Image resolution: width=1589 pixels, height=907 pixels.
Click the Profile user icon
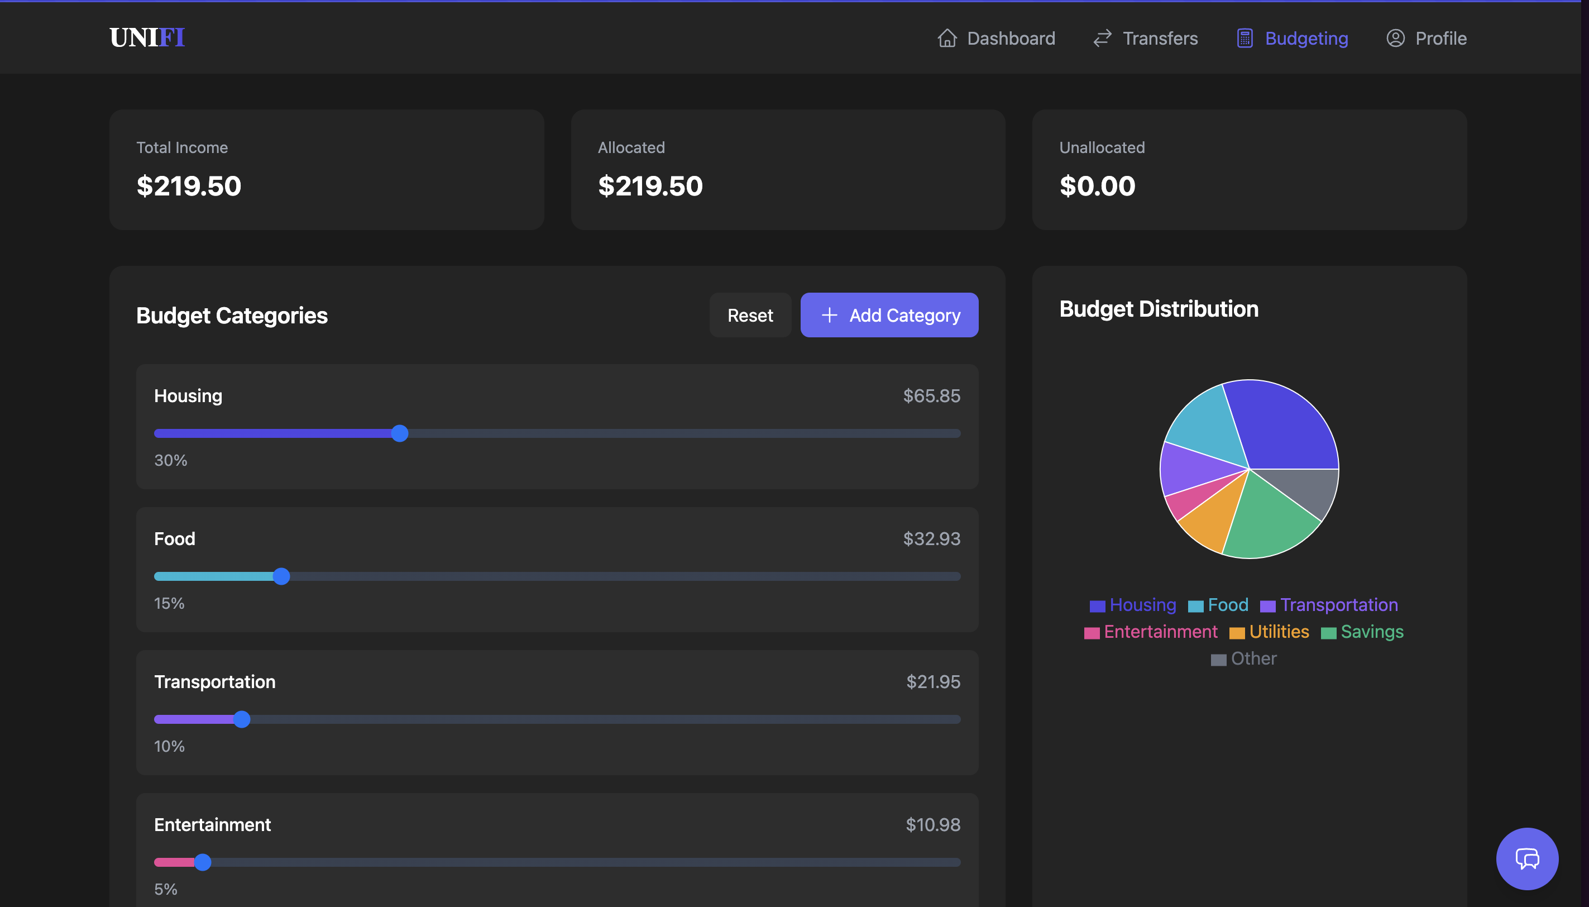[x=1395, y=39]
